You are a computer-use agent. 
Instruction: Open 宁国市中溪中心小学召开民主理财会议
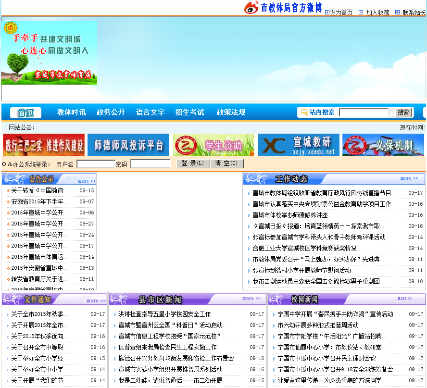tap(327, 358)
